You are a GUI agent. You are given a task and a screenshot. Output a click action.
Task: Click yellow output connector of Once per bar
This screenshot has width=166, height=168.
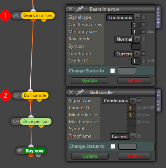tap(41, 126)
